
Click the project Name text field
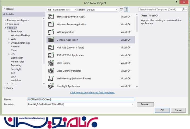click(x=81, y=99)
